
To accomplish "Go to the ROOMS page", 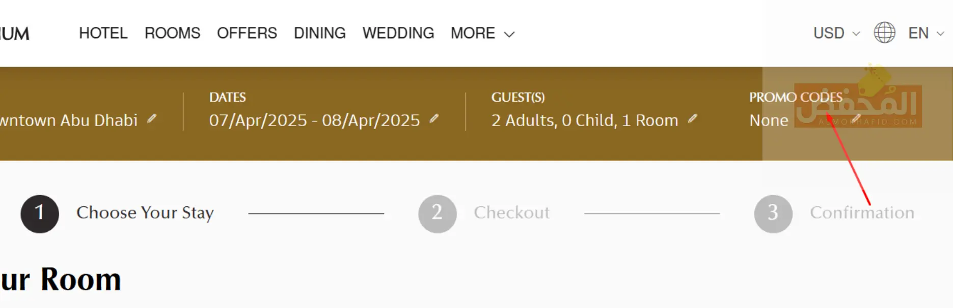I will coord(172,33).
